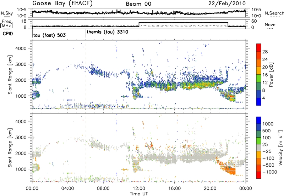
Task: Click the '16:00' time tick label
Action: coord(174,189)
